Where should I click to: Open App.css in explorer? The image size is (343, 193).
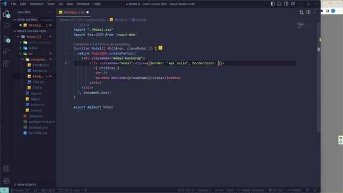[36, 93]
